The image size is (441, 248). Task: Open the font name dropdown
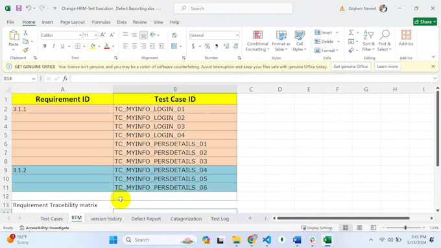pos(80,36)
